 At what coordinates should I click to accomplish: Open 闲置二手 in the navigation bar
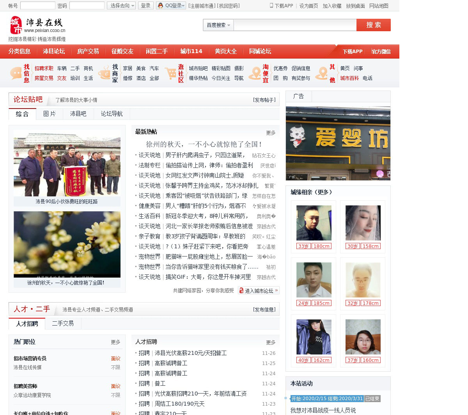pos(157,51)
